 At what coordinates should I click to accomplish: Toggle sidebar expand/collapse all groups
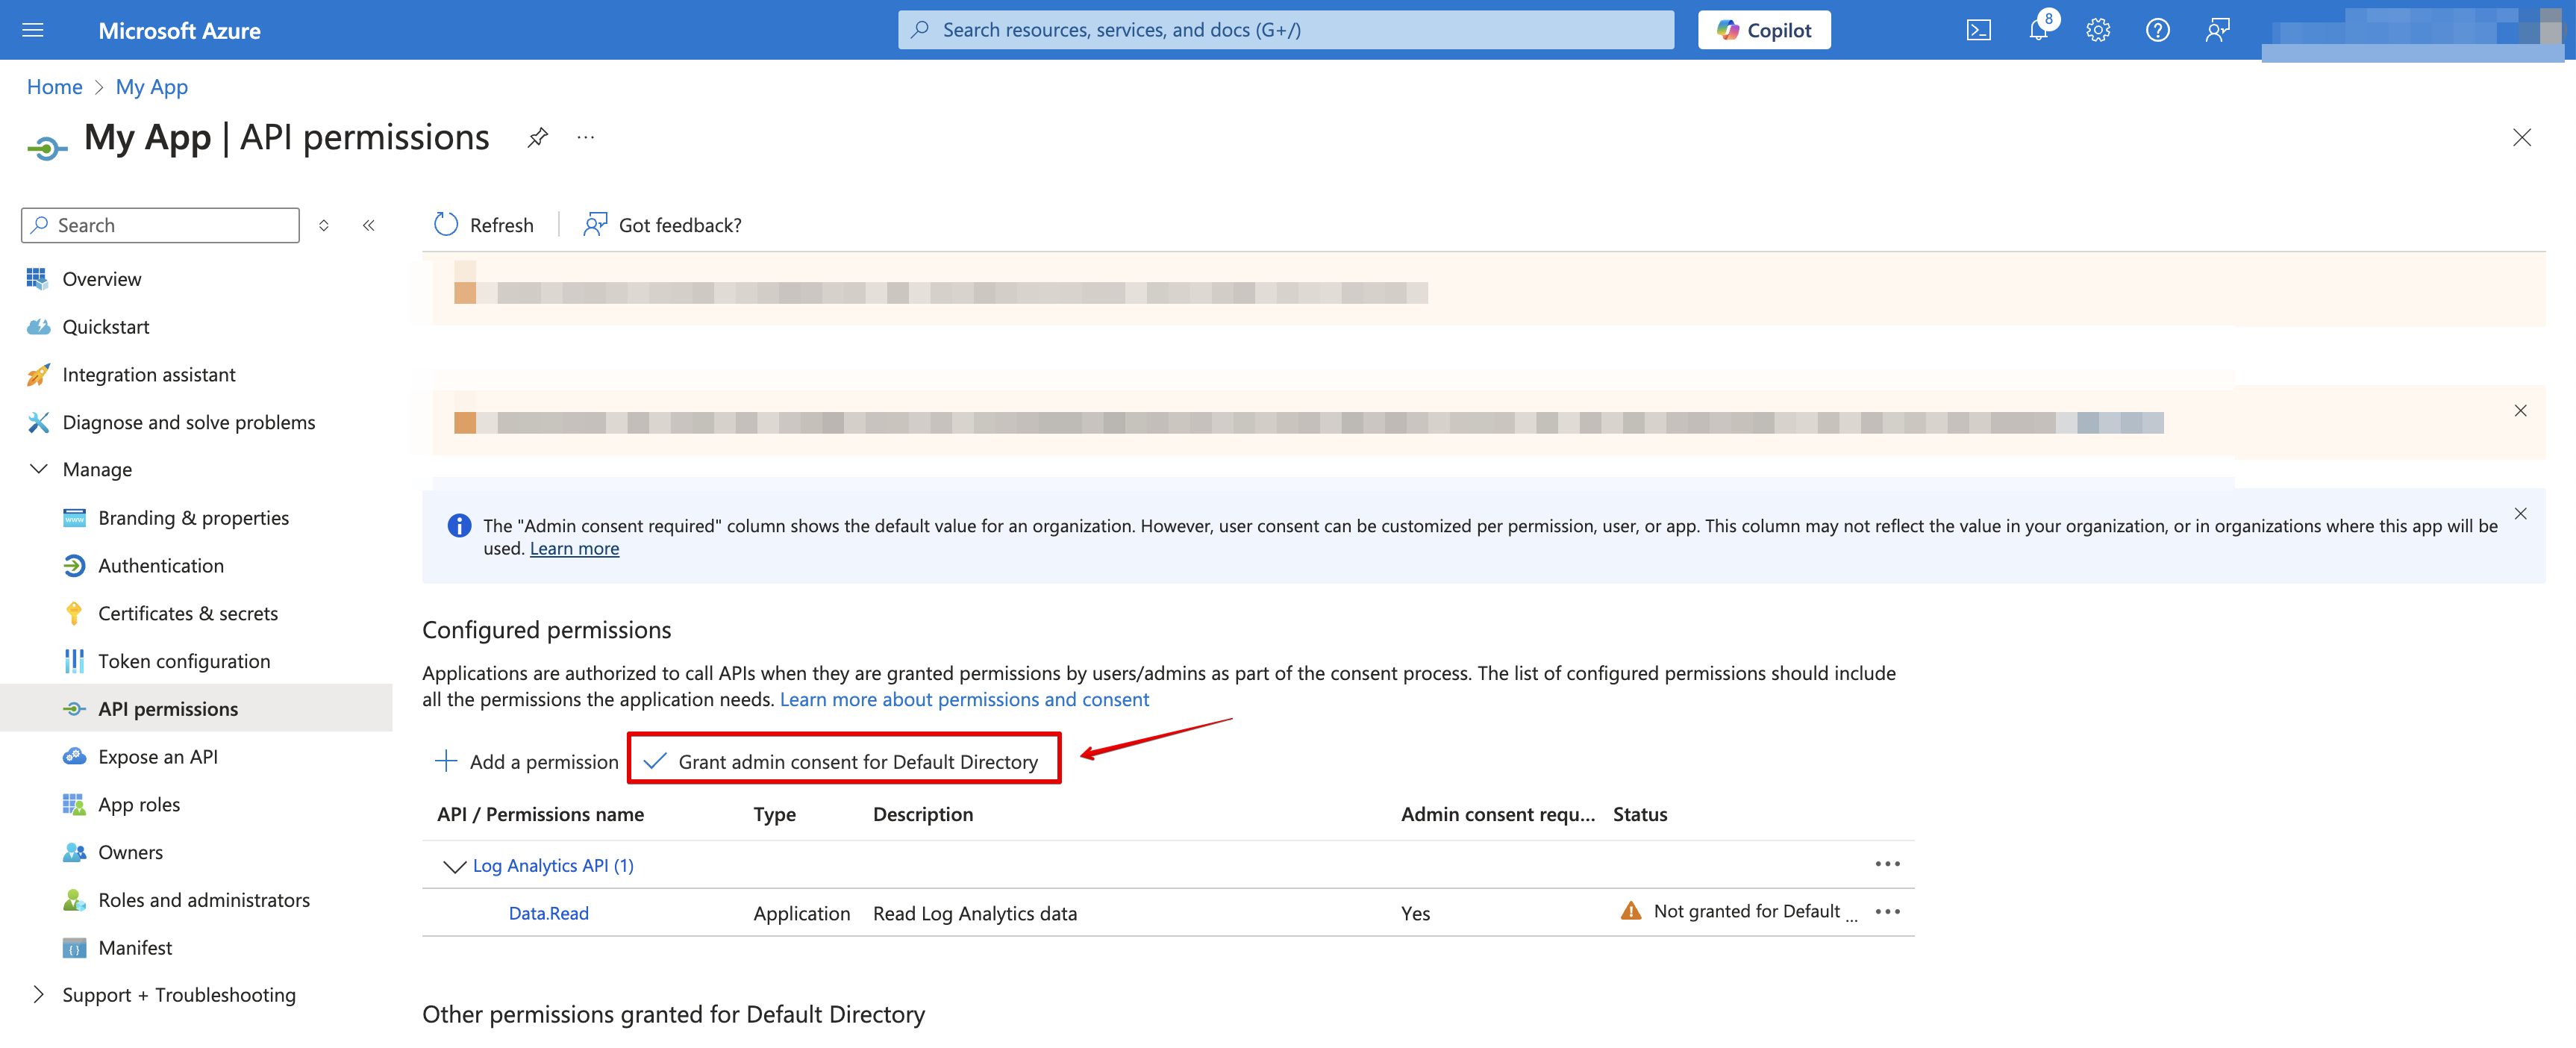point(324,225)
